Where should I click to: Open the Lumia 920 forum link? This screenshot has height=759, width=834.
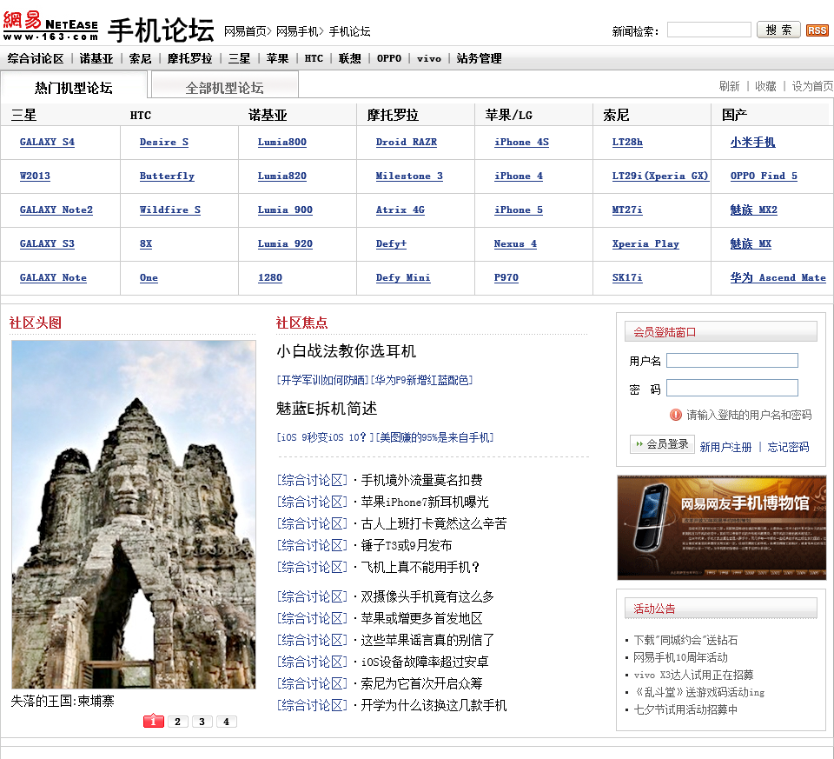pos(285,243)
